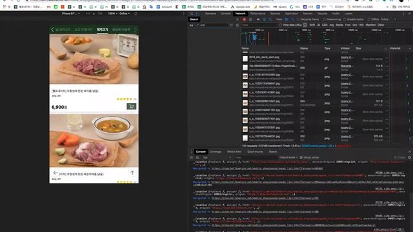Open the Default levels dropdown
The height and width of the screenshot is (232, 413).
(288, 157)
